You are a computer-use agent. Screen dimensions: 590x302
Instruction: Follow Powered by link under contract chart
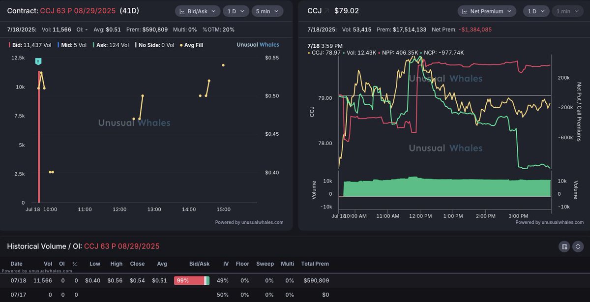pyautogui.click(x=249, y=222)
